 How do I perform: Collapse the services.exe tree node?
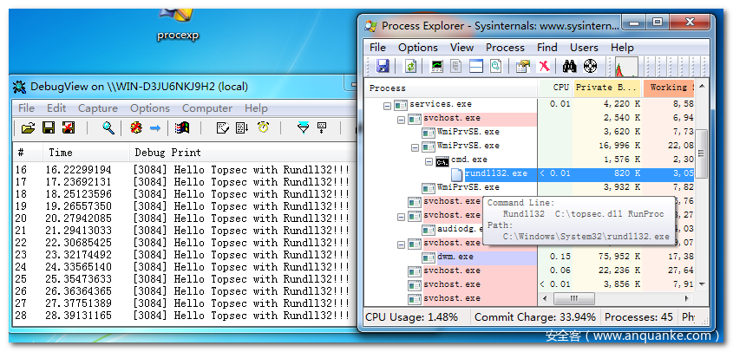coord(388,104)
